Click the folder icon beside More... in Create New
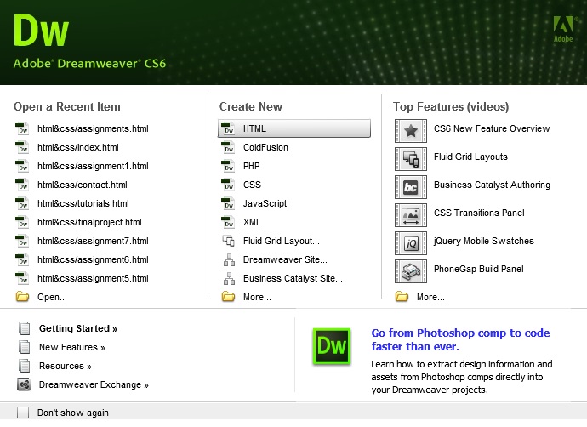Image resolution: width=587 pixels, height=427 pixels. point(228,297)
